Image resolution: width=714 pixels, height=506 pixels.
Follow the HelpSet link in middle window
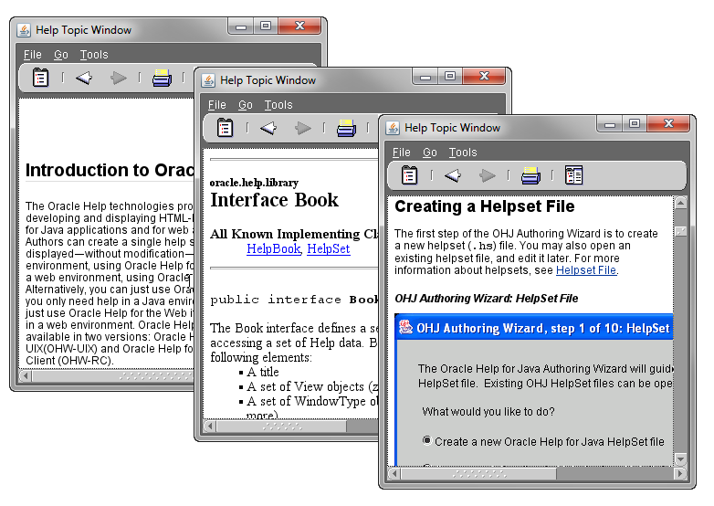tap(329, 249)
